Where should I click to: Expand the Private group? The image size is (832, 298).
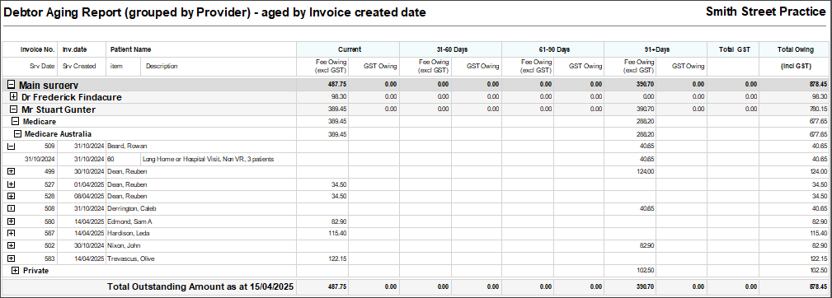(15, 271)
